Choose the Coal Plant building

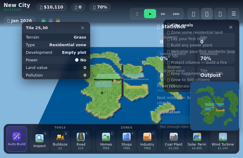pos(173,141)
